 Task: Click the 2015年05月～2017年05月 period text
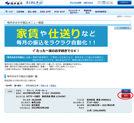pyautogui.click(x=101, y=105)
